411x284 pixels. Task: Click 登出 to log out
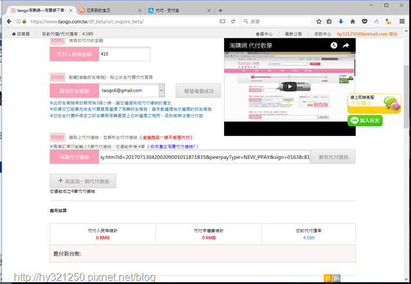(393, 34)
